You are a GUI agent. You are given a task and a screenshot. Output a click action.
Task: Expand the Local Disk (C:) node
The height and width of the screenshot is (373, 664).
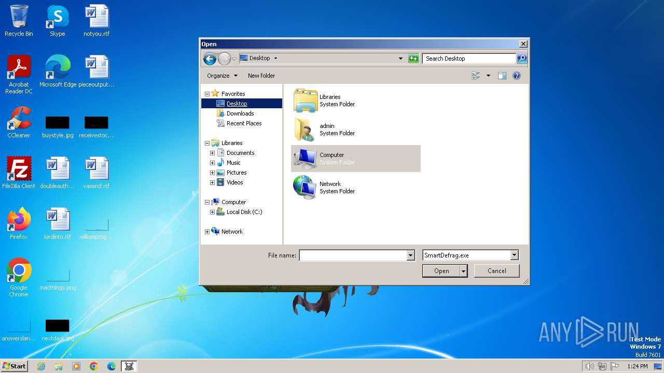(x=212, y=212)
